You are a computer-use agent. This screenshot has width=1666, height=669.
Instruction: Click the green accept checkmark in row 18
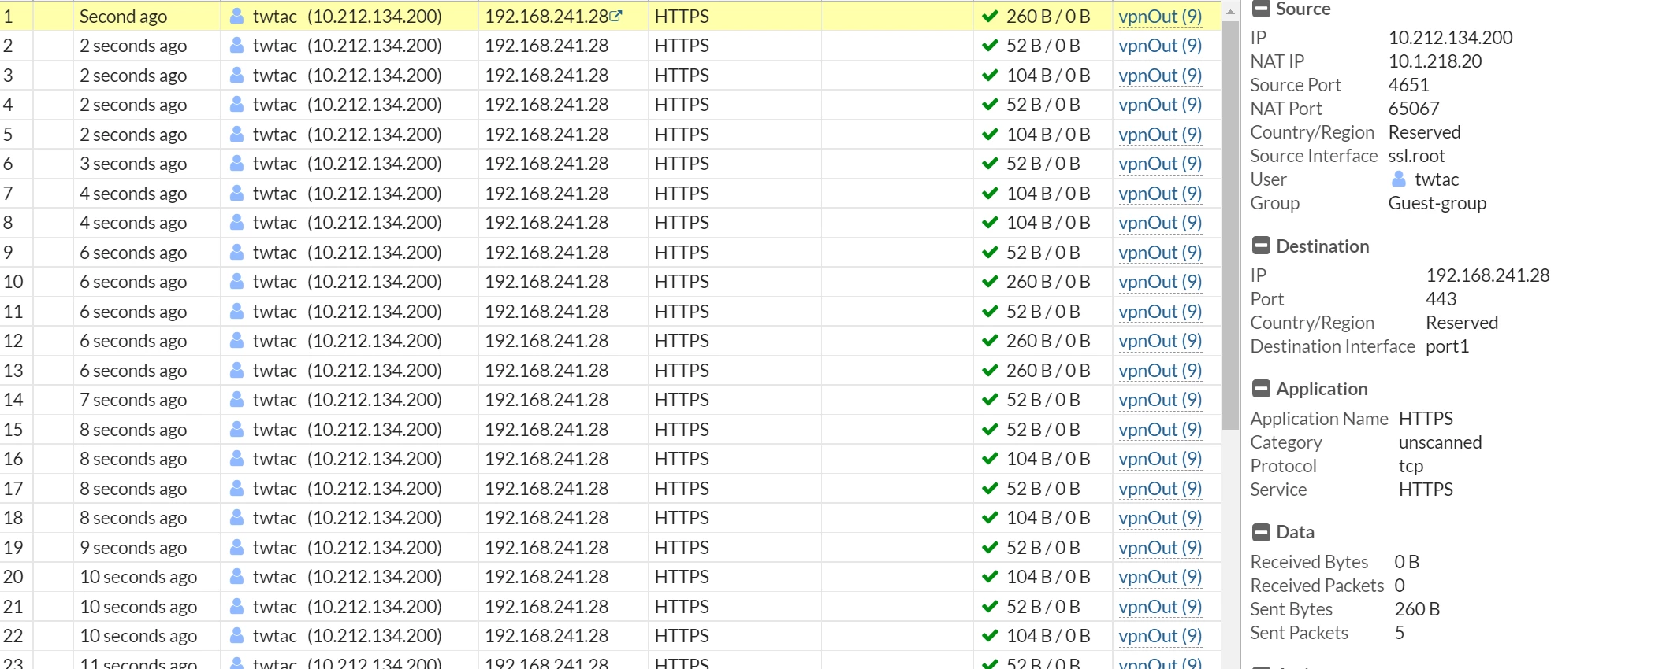[990, 518]
